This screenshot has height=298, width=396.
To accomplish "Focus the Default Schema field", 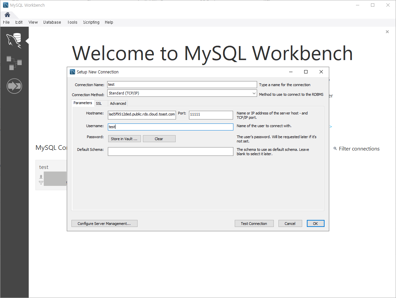I will point(171,152).
